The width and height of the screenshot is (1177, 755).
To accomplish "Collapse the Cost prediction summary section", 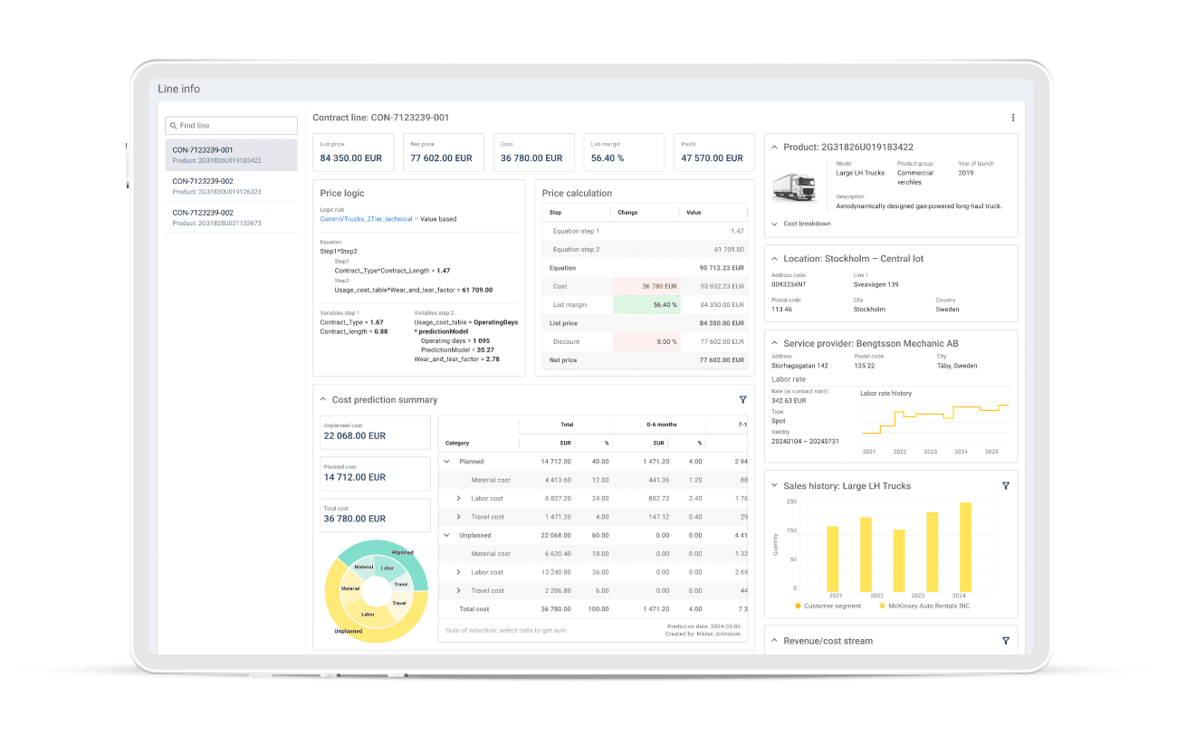I will (322, 399).
